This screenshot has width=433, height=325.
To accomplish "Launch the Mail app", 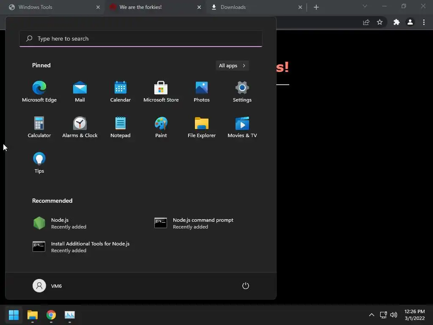I will click(80, 92).
